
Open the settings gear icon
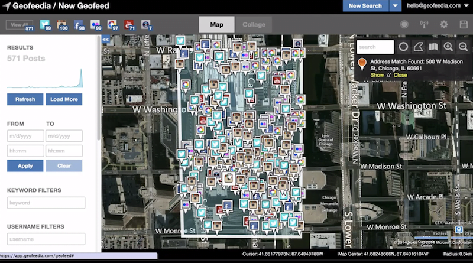[x=443, y=25]
